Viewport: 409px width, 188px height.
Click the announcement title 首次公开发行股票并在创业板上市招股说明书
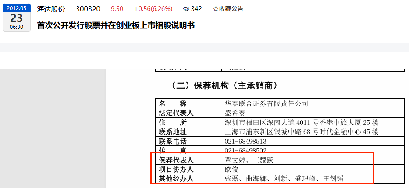(x=116, y=25)
